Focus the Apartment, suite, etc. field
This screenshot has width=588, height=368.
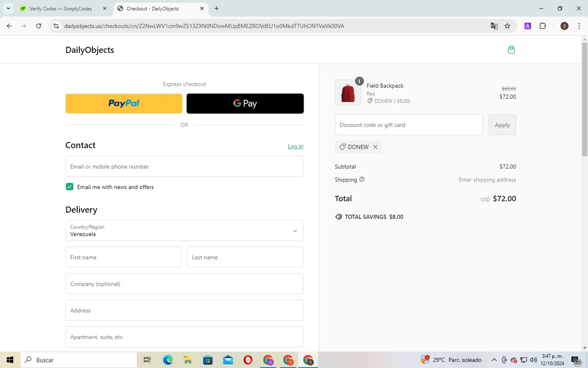(184, 337)
